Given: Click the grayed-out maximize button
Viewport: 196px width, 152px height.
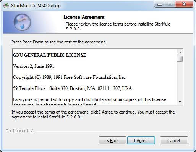Looking at the screenshot, I should 170,4.
